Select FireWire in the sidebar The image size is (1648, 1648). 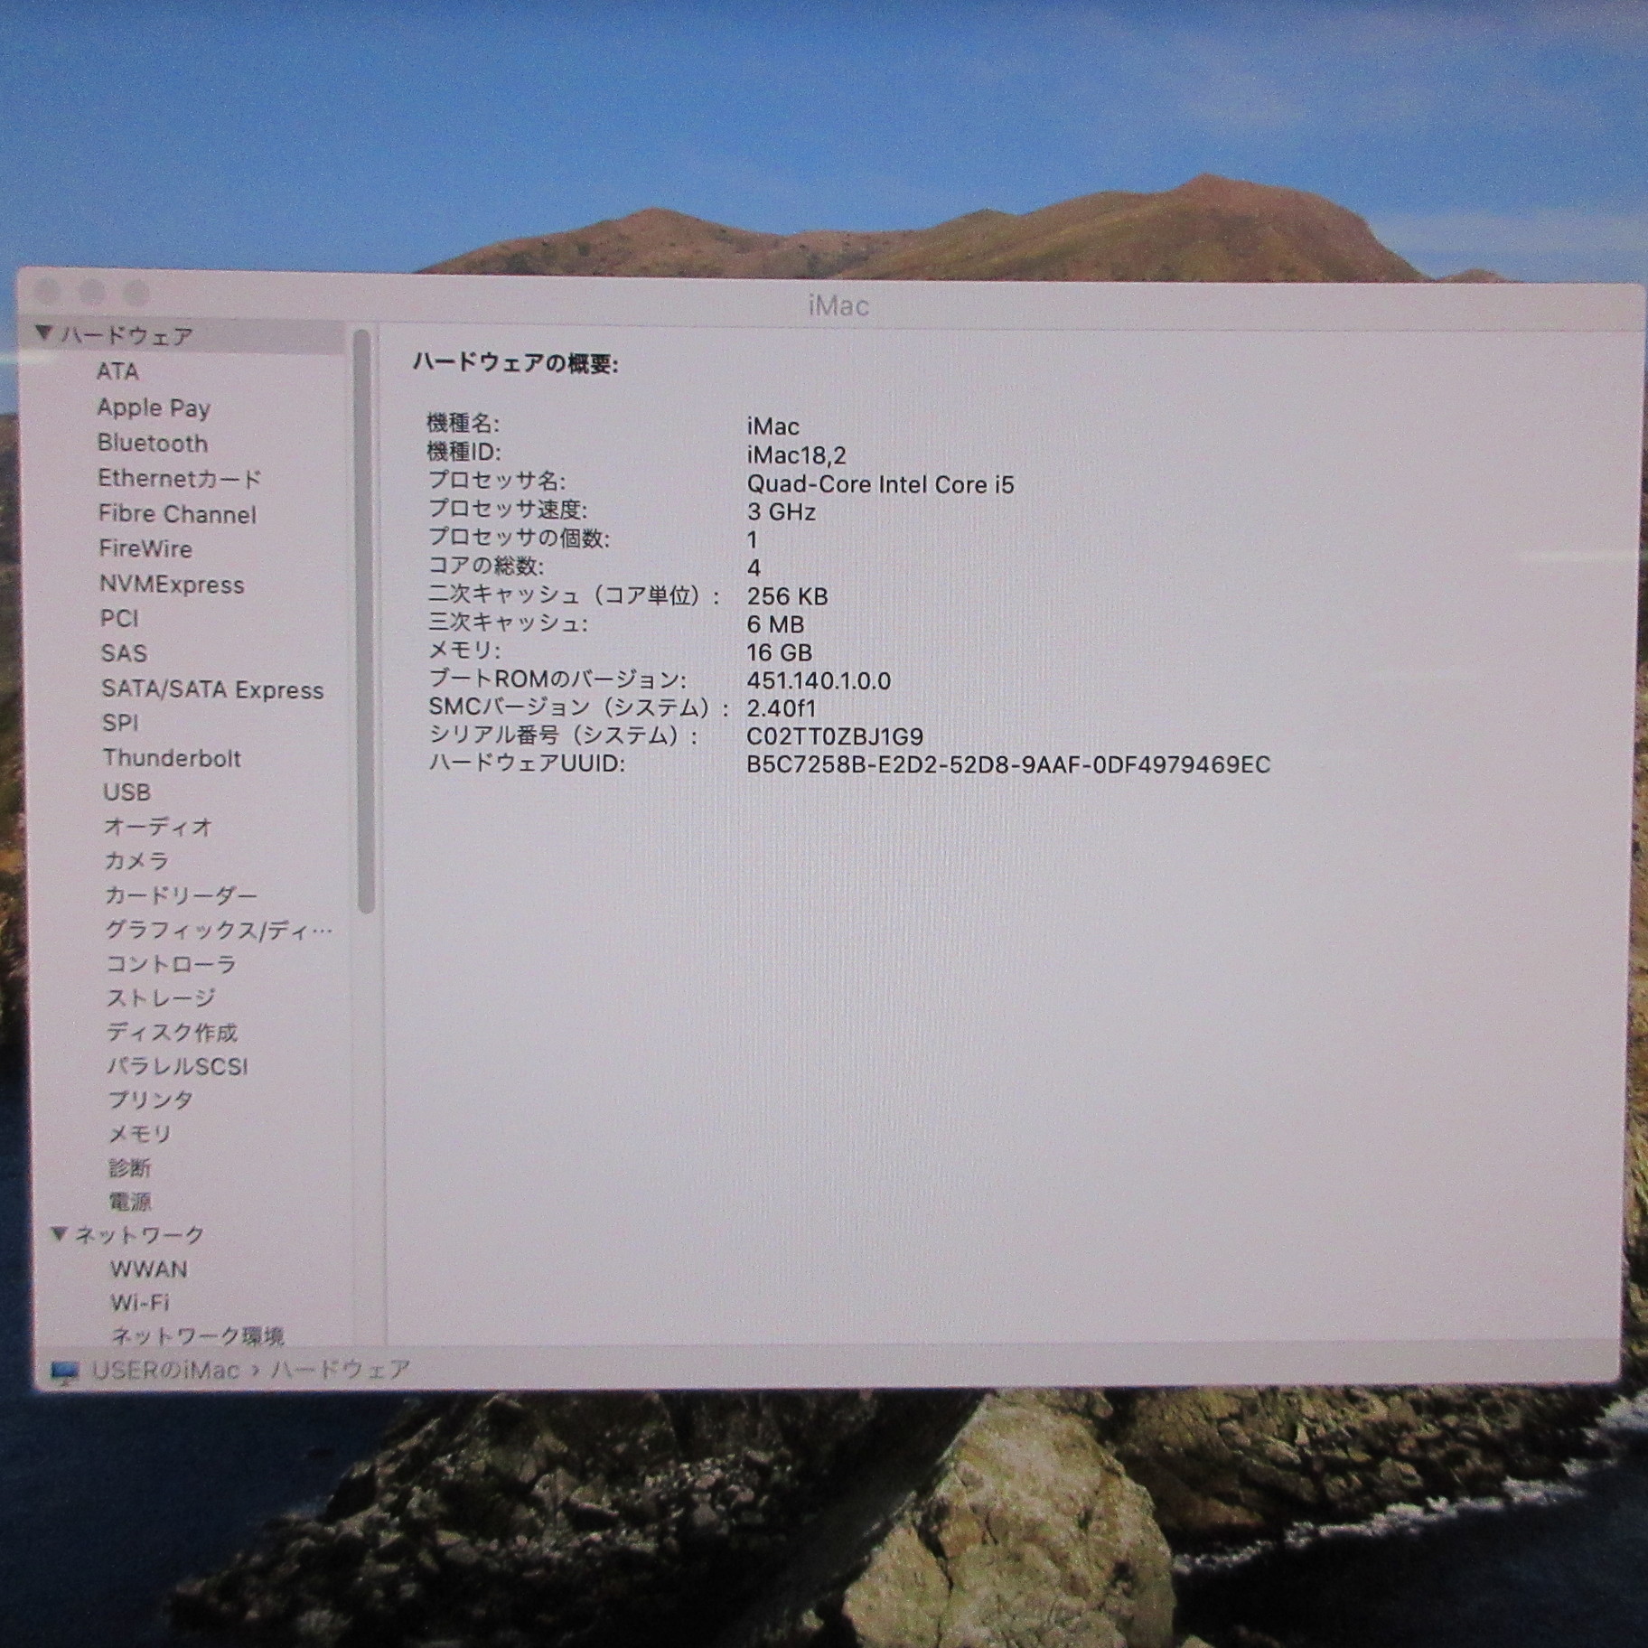pyautogui.click(x=145, y=548)
